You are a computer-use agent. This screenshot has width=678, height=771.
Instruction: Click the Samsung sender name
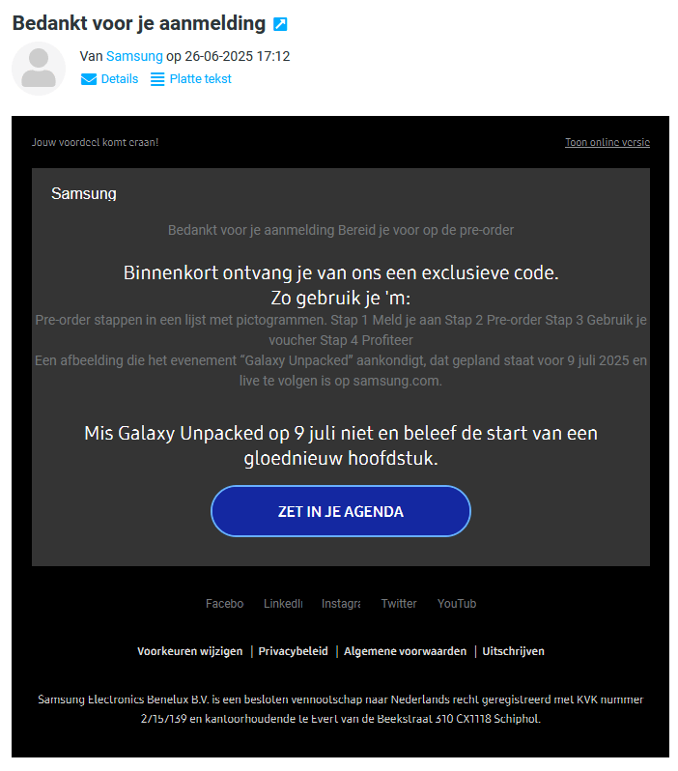[x=134, y=56]
